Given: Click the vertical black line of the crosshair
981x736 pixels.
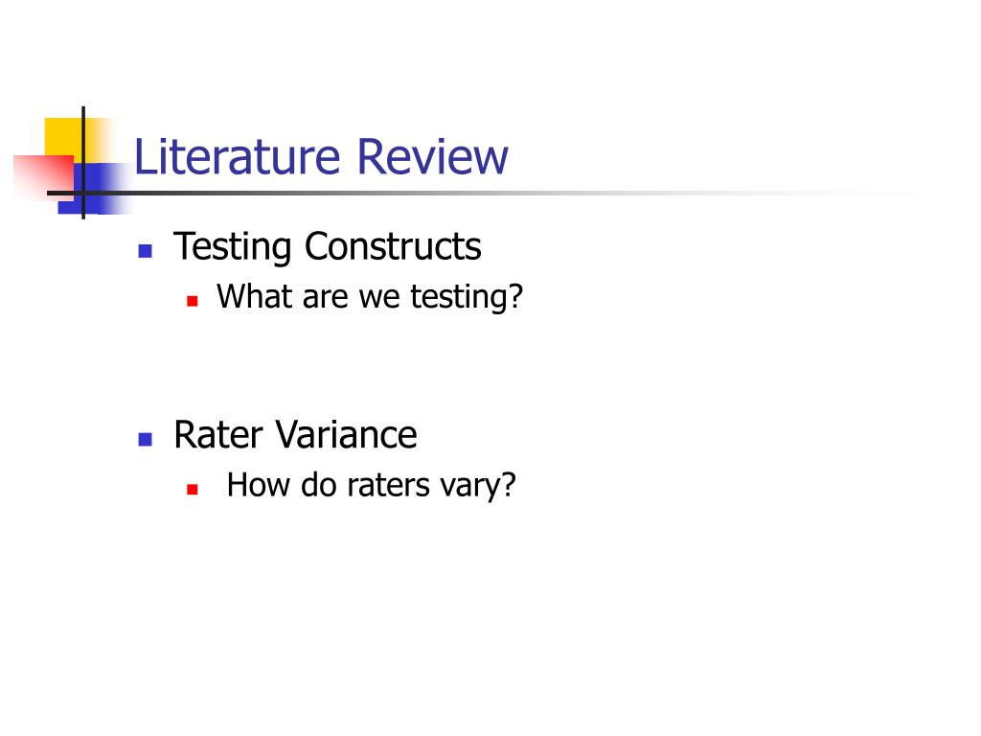Looking at the screenshot, I should (x=83, y=163).
